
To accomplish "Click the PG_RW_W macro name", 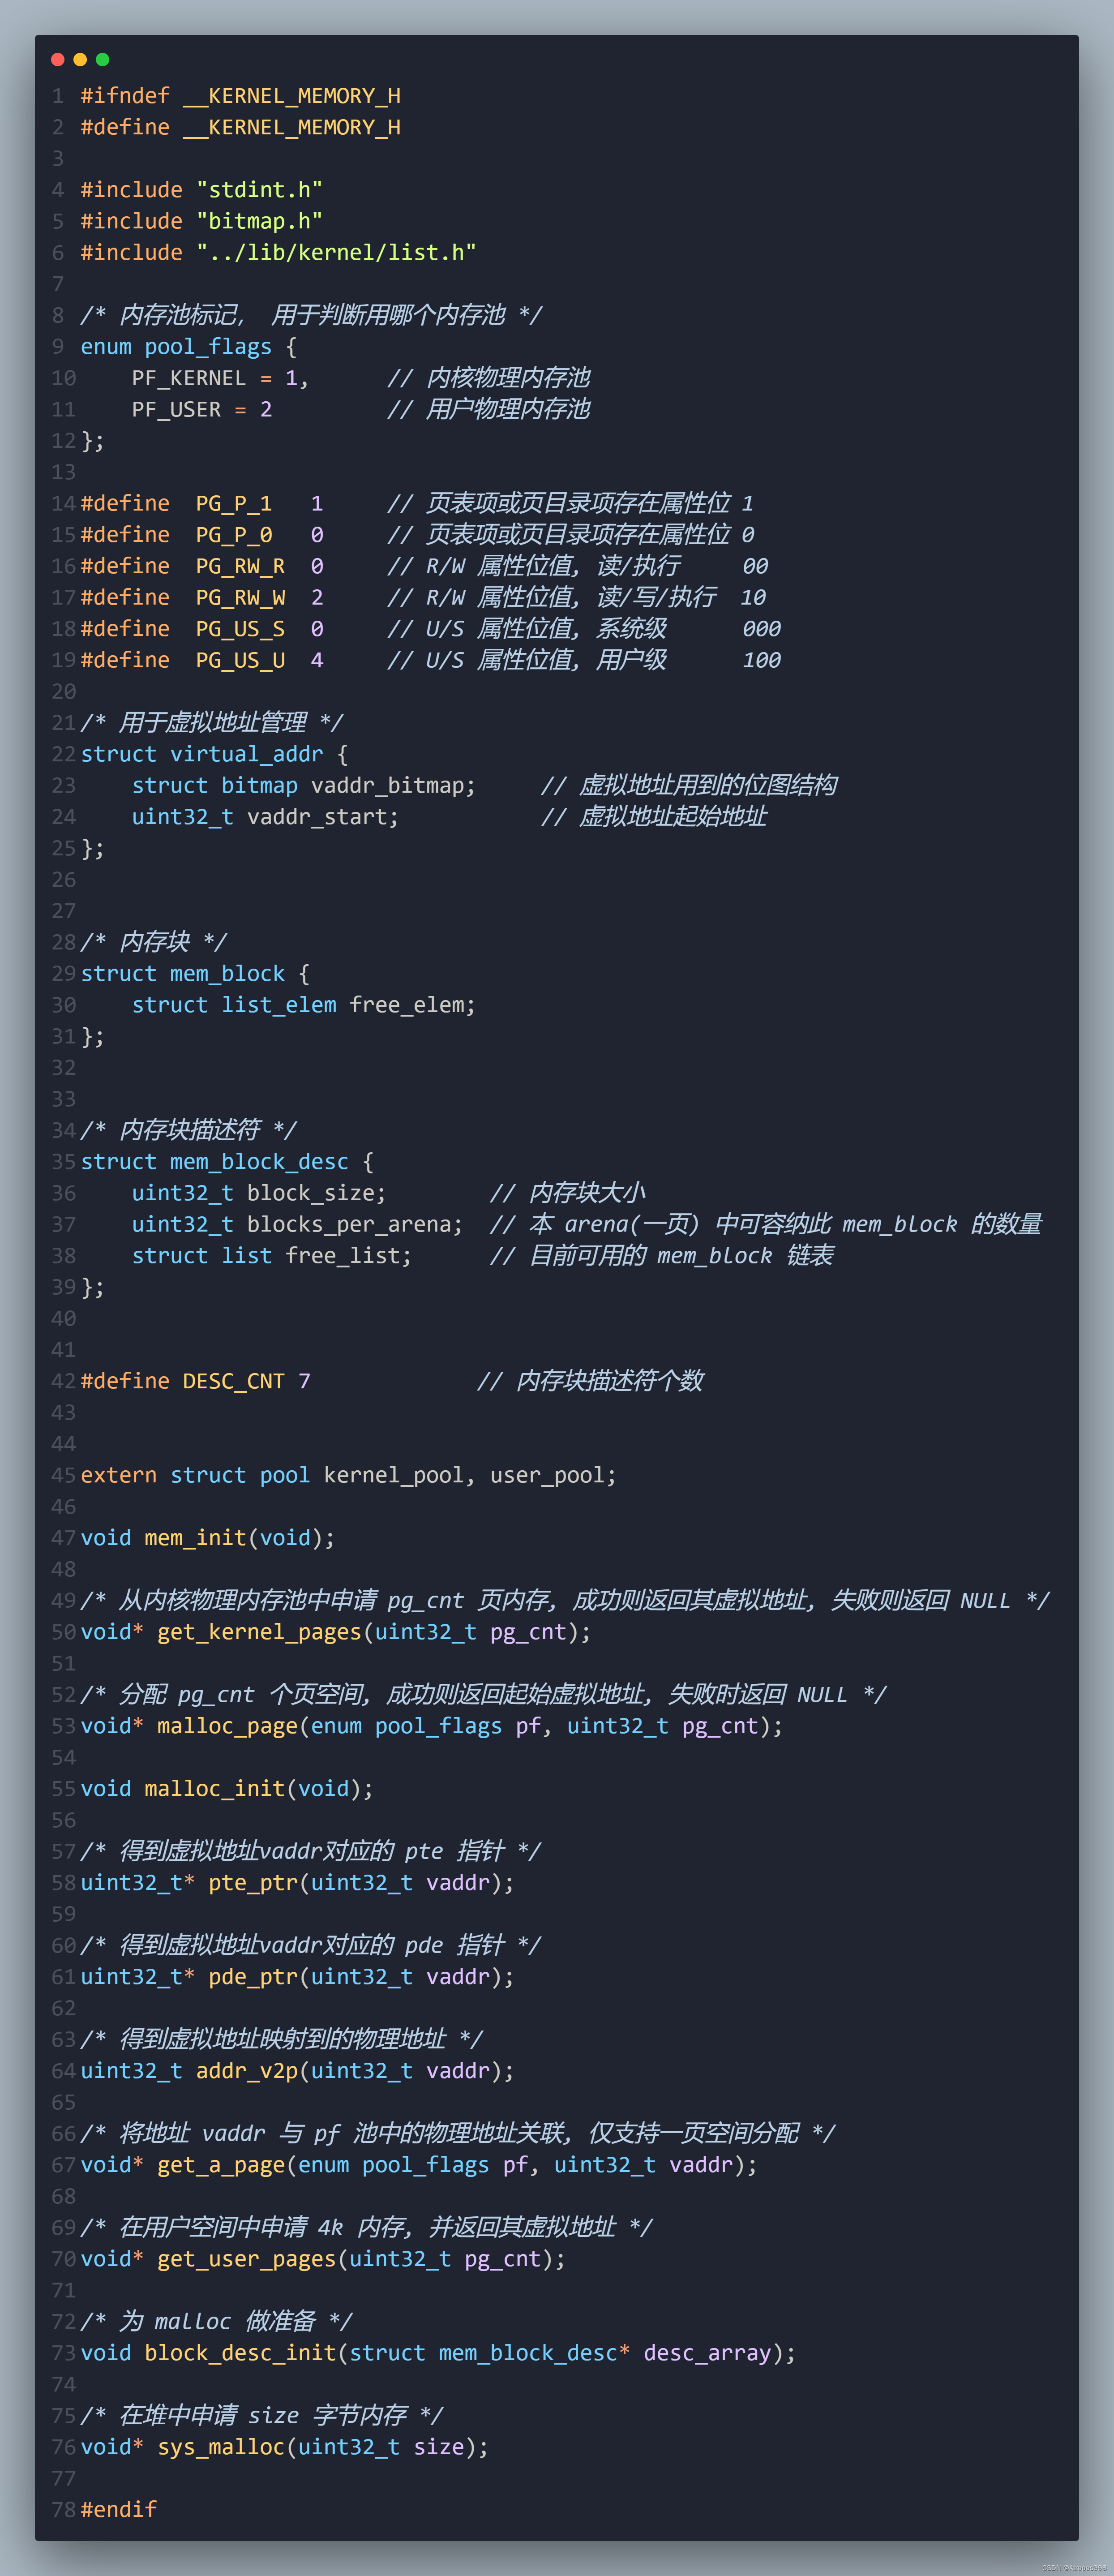I will [x=240, y=597].
